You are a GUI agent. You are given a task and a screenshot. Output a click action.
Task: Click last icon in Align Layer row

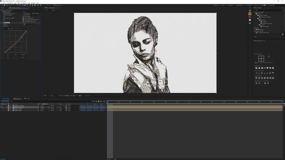[273, 68]
